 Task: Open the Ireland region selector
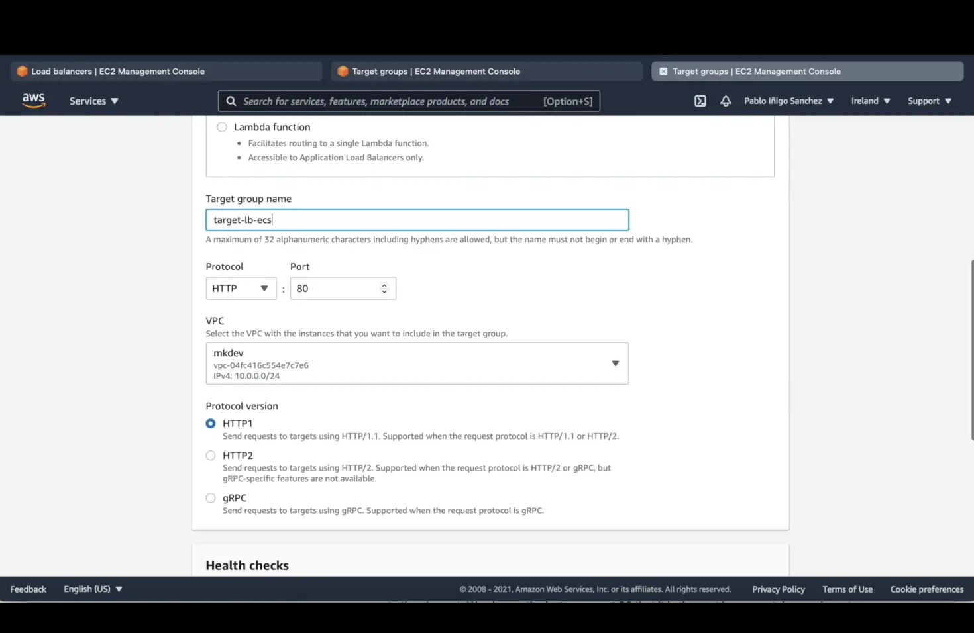pyautogui.click(x=871, y=101)
